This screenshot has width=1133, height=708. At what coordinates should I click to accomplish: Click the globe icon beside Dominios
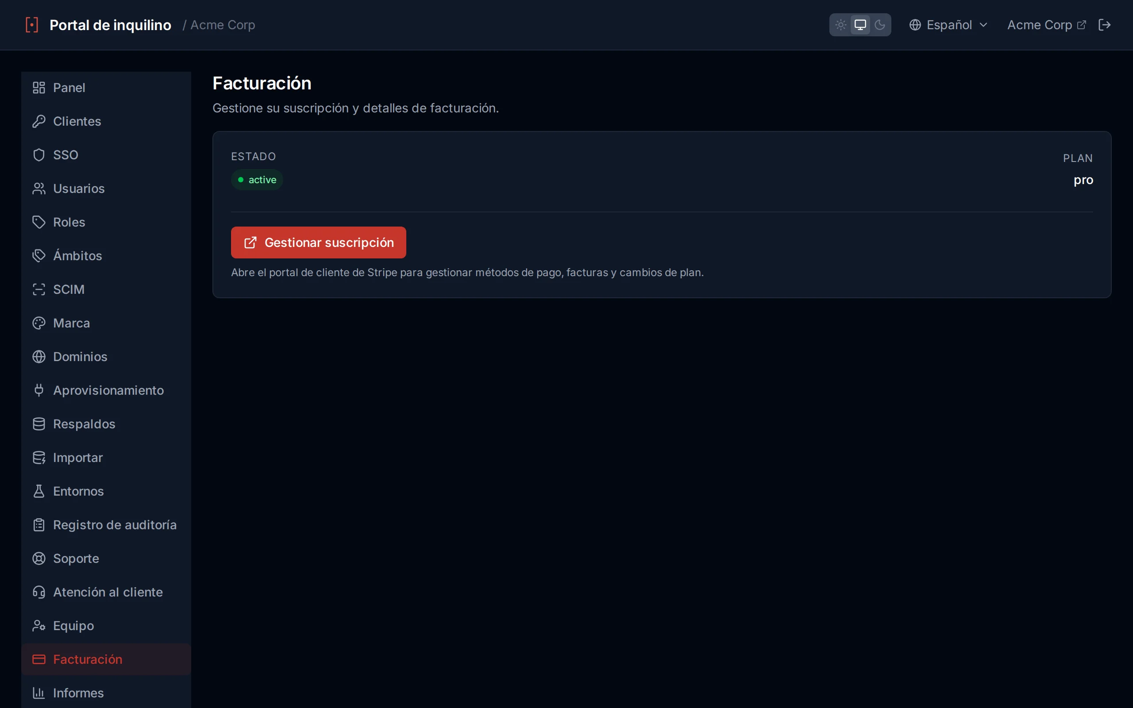(39, 357)
